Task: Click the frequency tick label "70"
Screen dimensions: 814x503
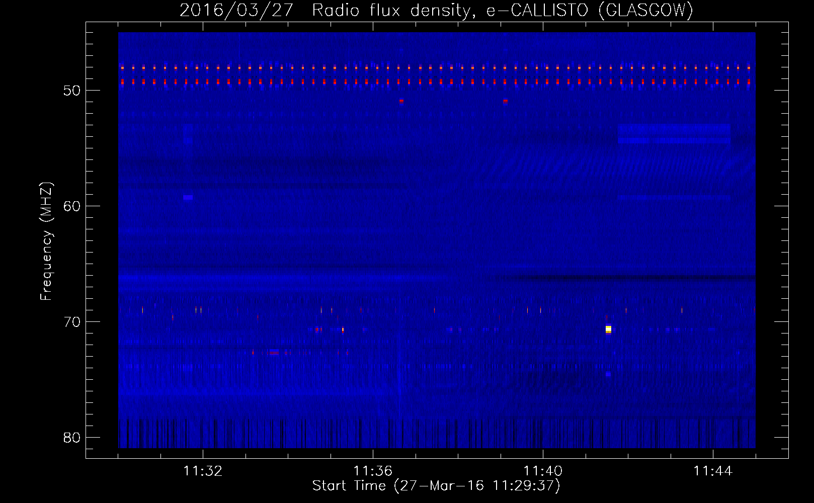Action: (72, 322)
